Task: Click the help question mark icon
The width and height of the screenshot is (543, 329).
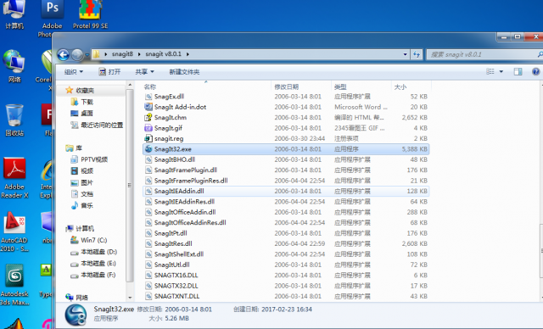Action: pyautogui.click(x=535, y=71)
